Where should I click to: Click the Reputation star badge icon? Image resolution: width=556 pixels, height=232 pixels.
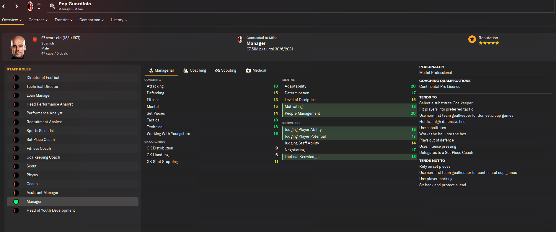click(472, 39)
